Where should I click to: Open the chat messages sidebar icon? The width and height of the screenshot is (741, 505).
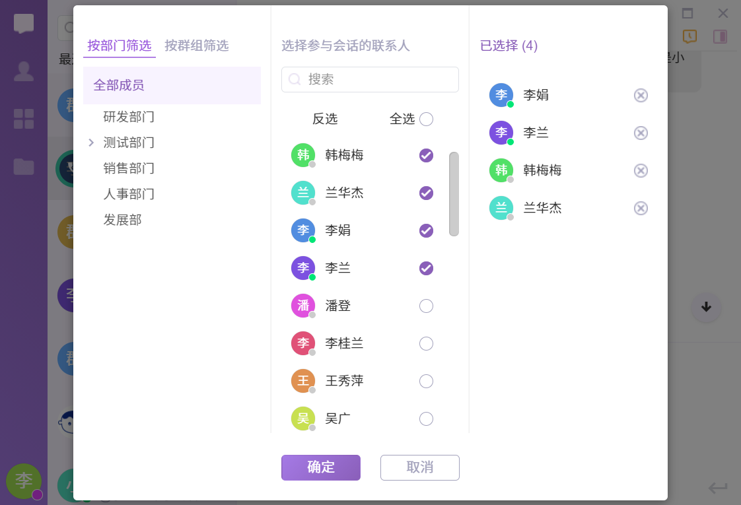(x=24, y=24)
